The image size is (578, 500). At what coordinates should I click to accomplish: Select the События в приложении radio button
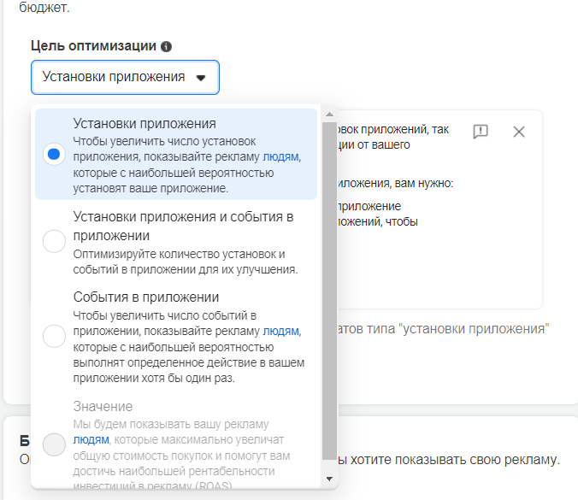[54, 336]
